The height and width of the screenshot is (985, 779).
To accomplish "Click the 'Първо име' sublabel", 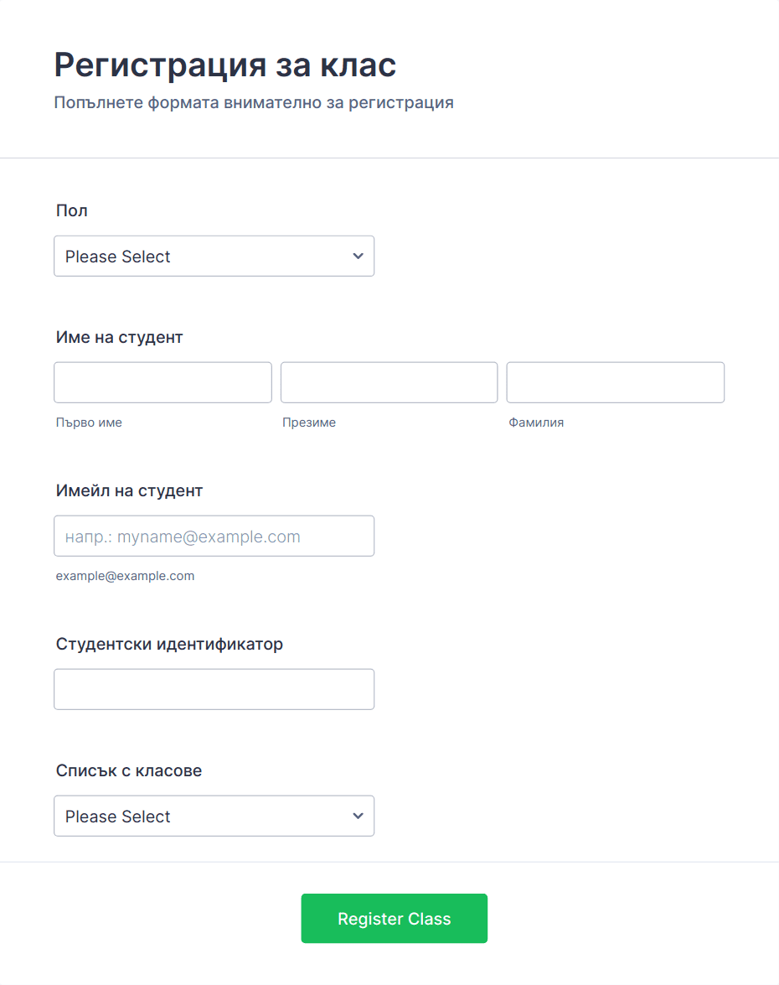I will tap(89, 423).
